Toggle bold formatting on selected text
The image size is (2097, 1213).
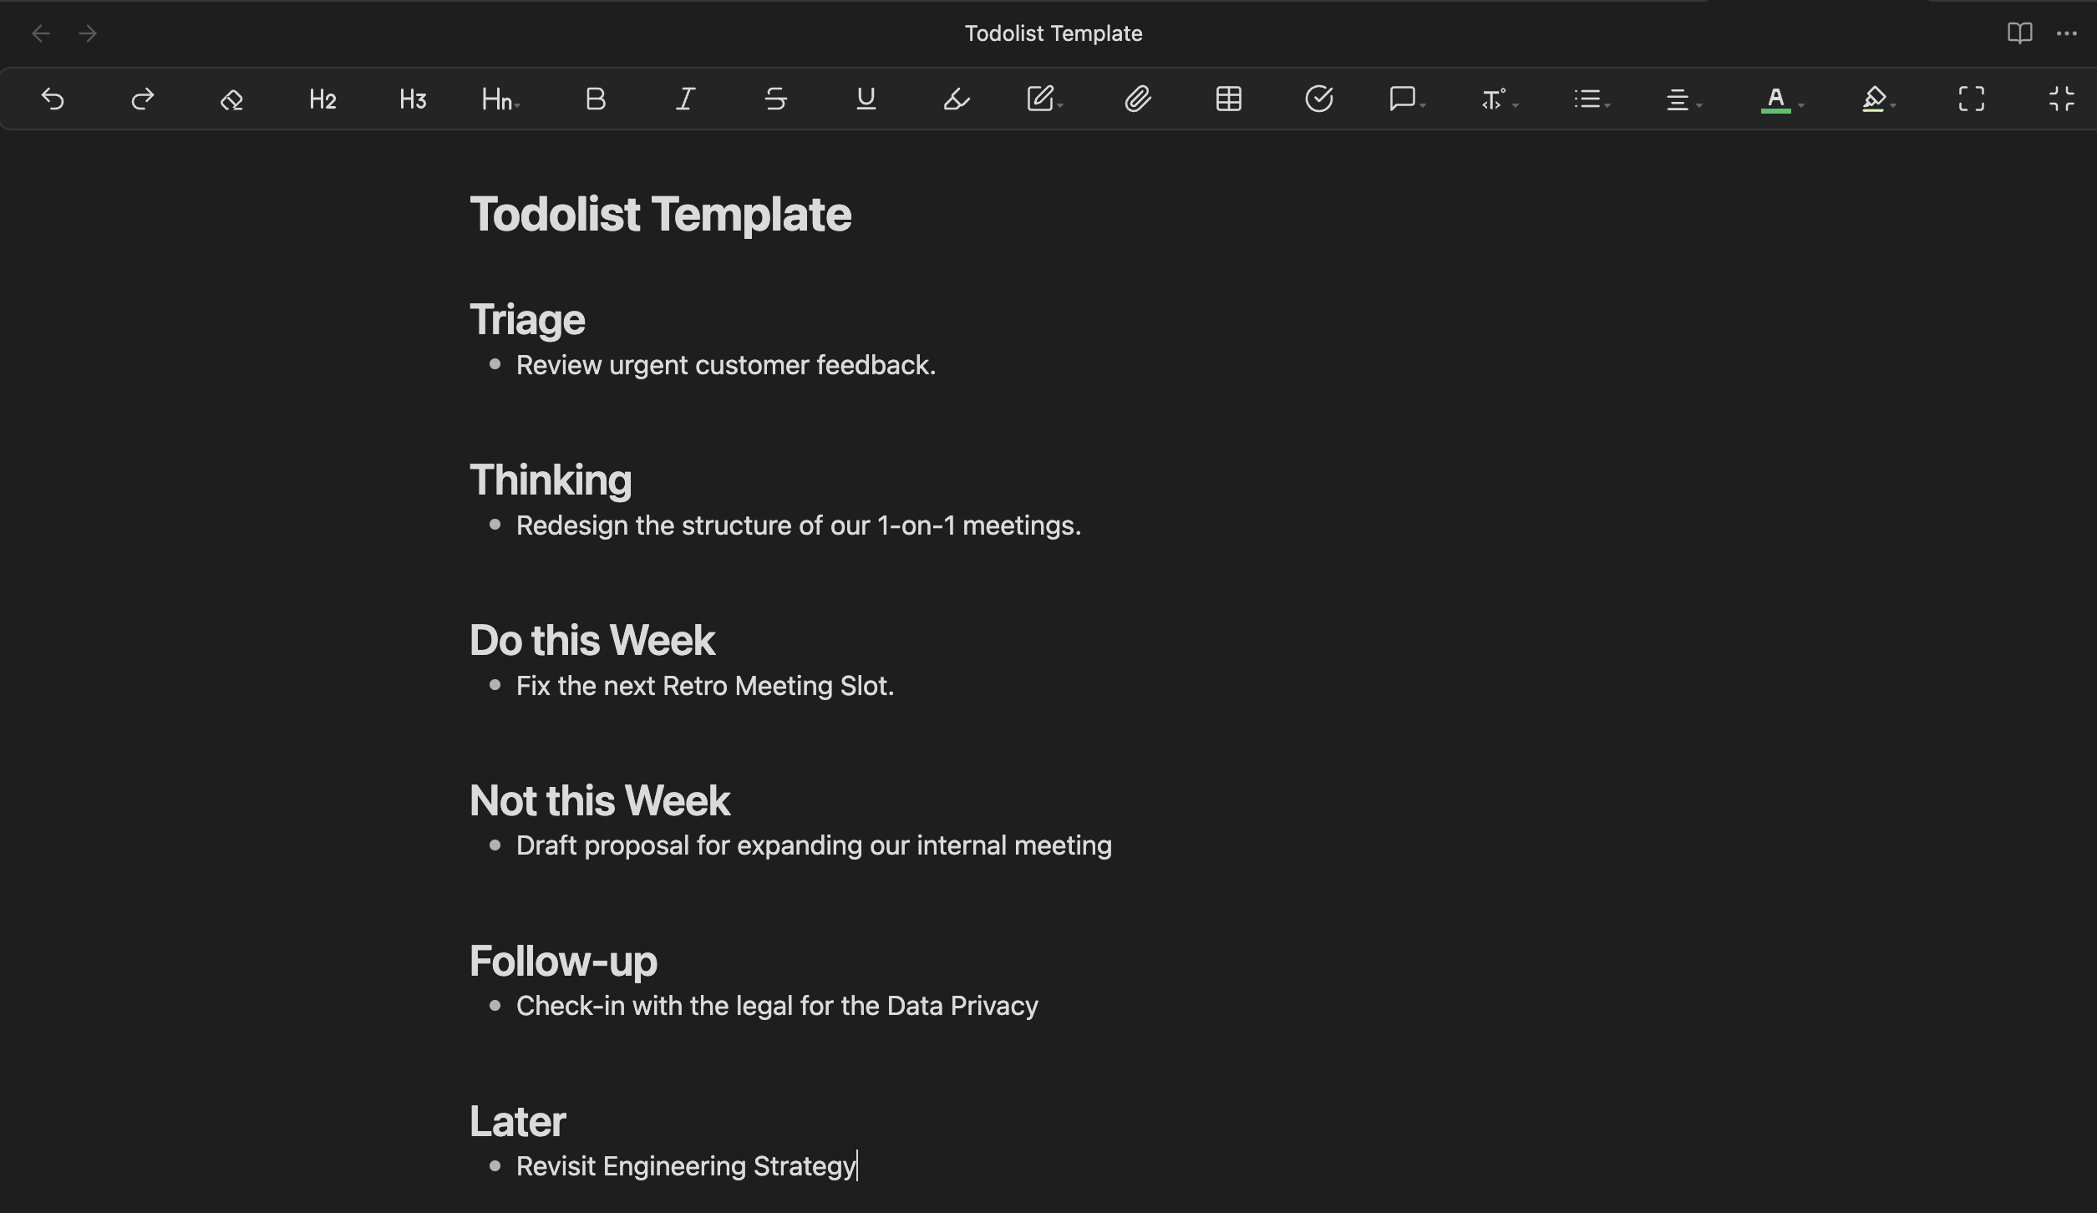click(593, 99)
